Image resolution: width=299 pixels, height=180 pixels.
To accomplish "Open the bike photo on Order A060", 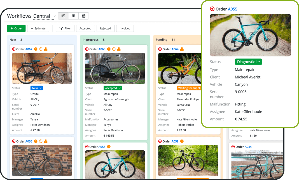I will point(115,68).
